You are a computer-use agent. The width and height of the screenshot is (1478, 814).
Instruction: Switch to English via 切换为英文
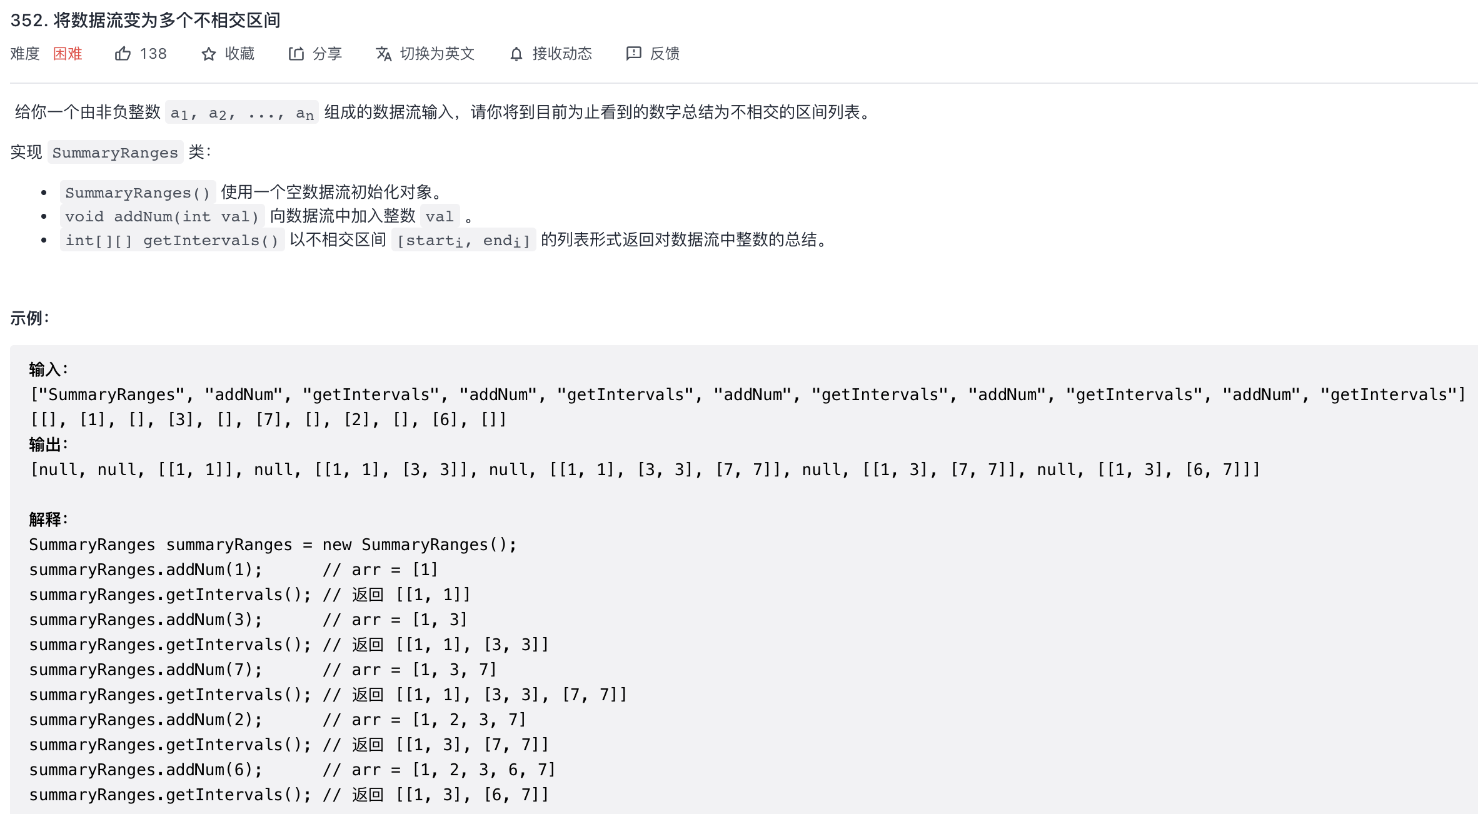click(x=438, y=54)
